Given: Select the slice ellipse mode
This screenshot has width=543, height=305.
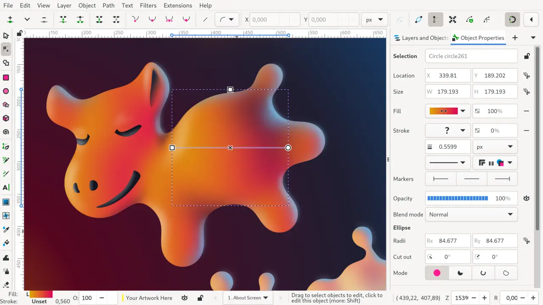Looking at the screenshot, I should click(460, 273).
